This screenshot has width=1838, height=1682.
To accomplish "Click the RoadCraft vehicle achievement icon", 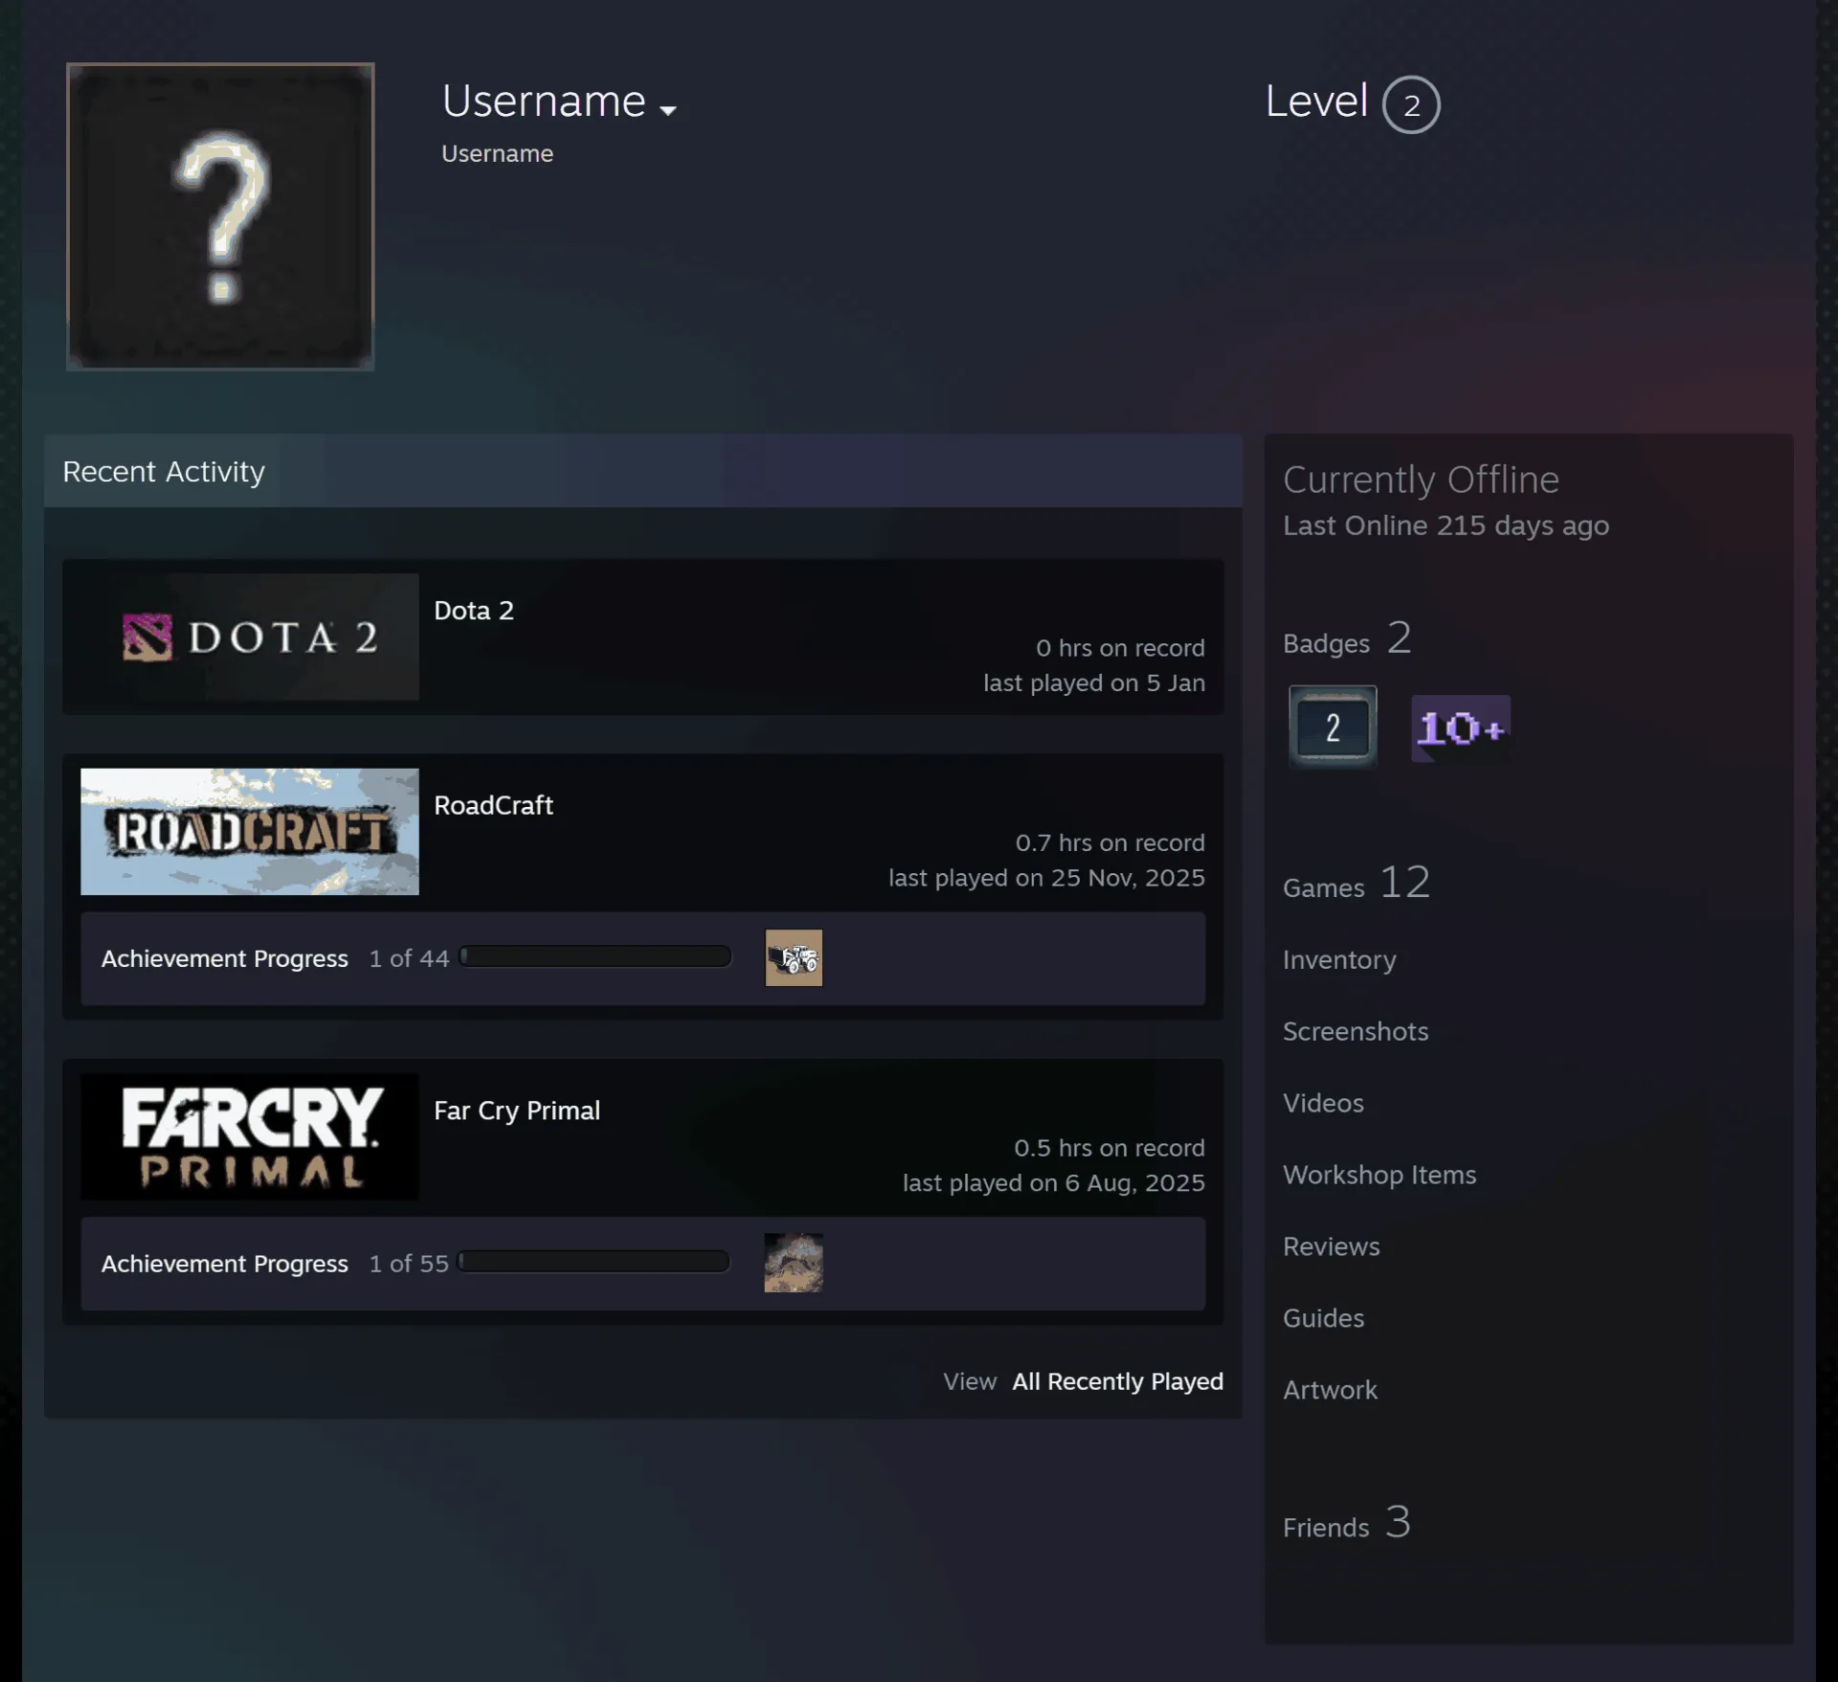I will coord(794,957).
